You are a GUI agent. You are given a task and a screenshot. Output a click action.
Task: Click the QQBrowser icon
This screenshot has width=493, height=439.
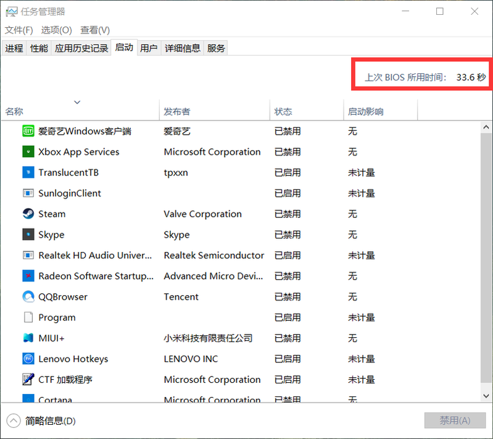tap(28, 297)
